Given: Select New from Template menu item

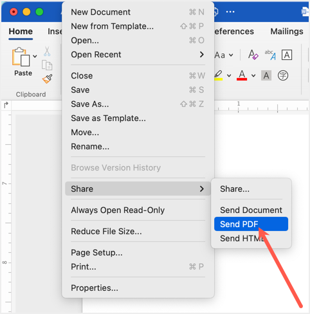Looking at the screenshot, I should point(138,26).
